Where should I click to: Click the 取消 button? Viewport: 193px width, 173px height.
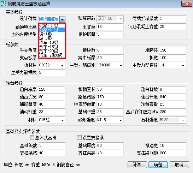pos(179,165)
